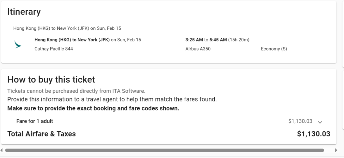
Task: Click the Cathay Pacific airline logo
Action: [x=18, y=44]
